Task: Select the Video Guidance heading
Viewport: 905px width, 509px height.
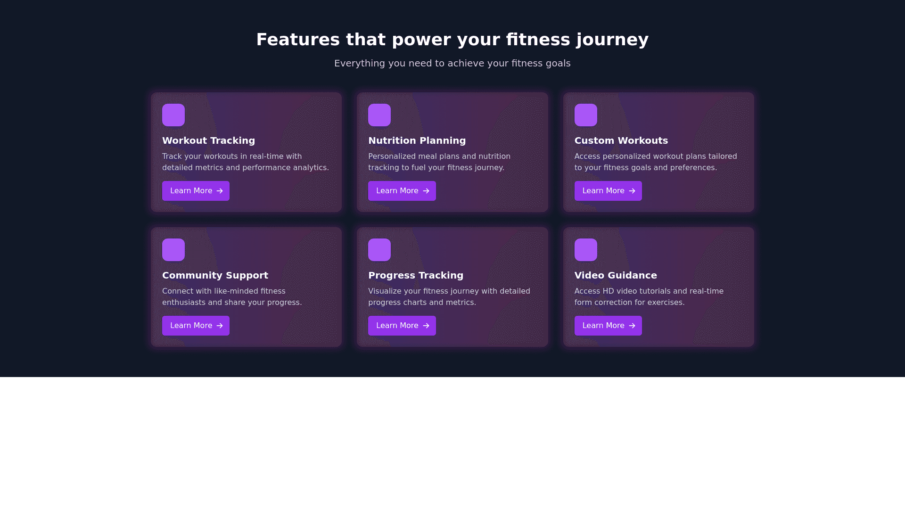Action: click(x=616, y=275)
